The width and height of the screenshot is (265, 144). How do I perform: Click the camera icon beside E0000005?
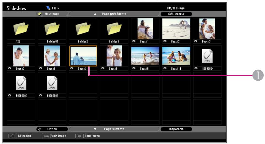(x=10, y=95)
